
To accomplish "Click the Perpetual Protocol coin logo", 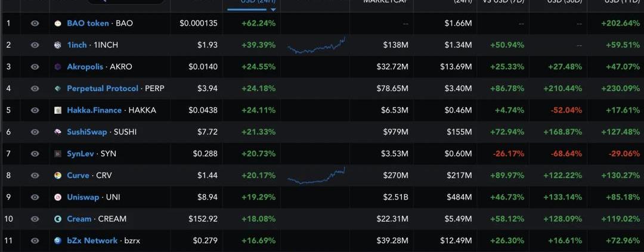I will coord(58,89).
